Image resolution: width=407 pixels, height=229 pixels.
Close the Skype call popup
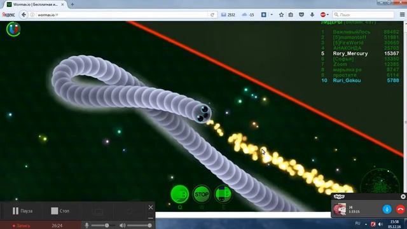pyautogui.click(x=403, y=197)
